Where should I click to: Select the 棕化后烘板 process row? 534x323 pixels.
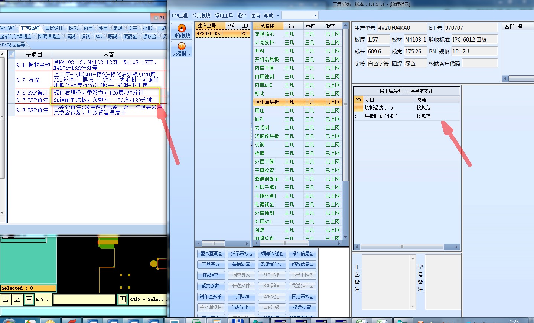(x=298, y=102)
